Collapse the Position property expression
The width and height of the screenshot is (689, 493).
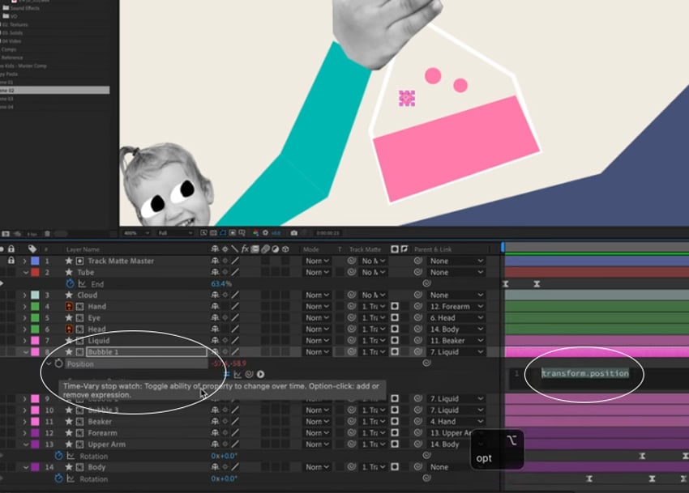(x=49, y=363)
